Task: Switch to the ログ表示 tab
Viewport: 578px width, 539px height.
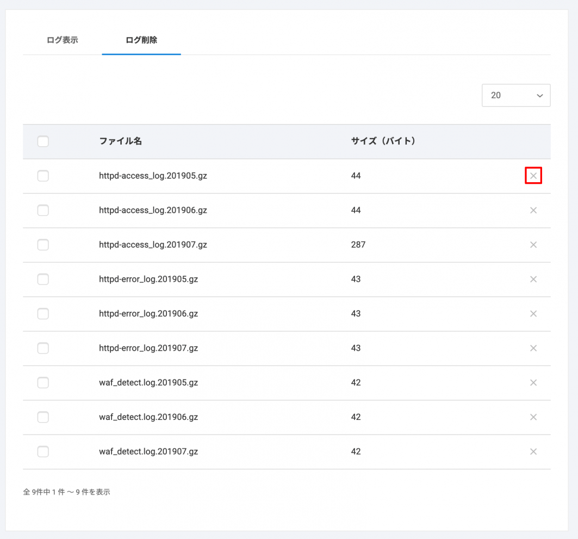Action: pyautogui.click(x=63, y=40)
